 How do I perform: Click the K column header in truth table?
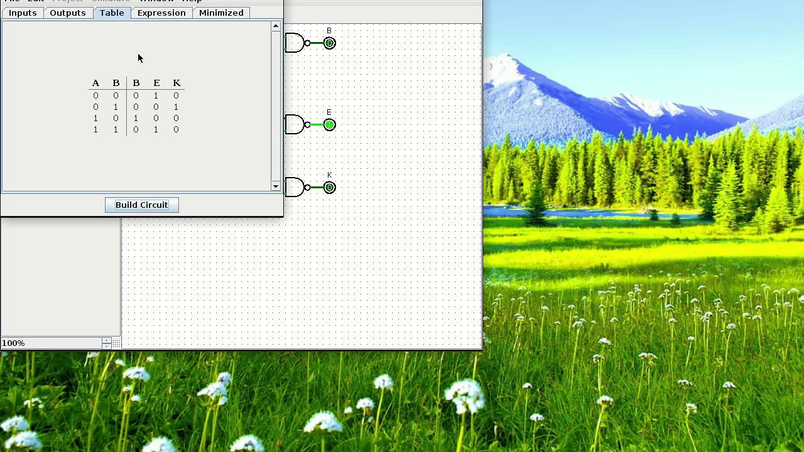[x=177, y=83]
